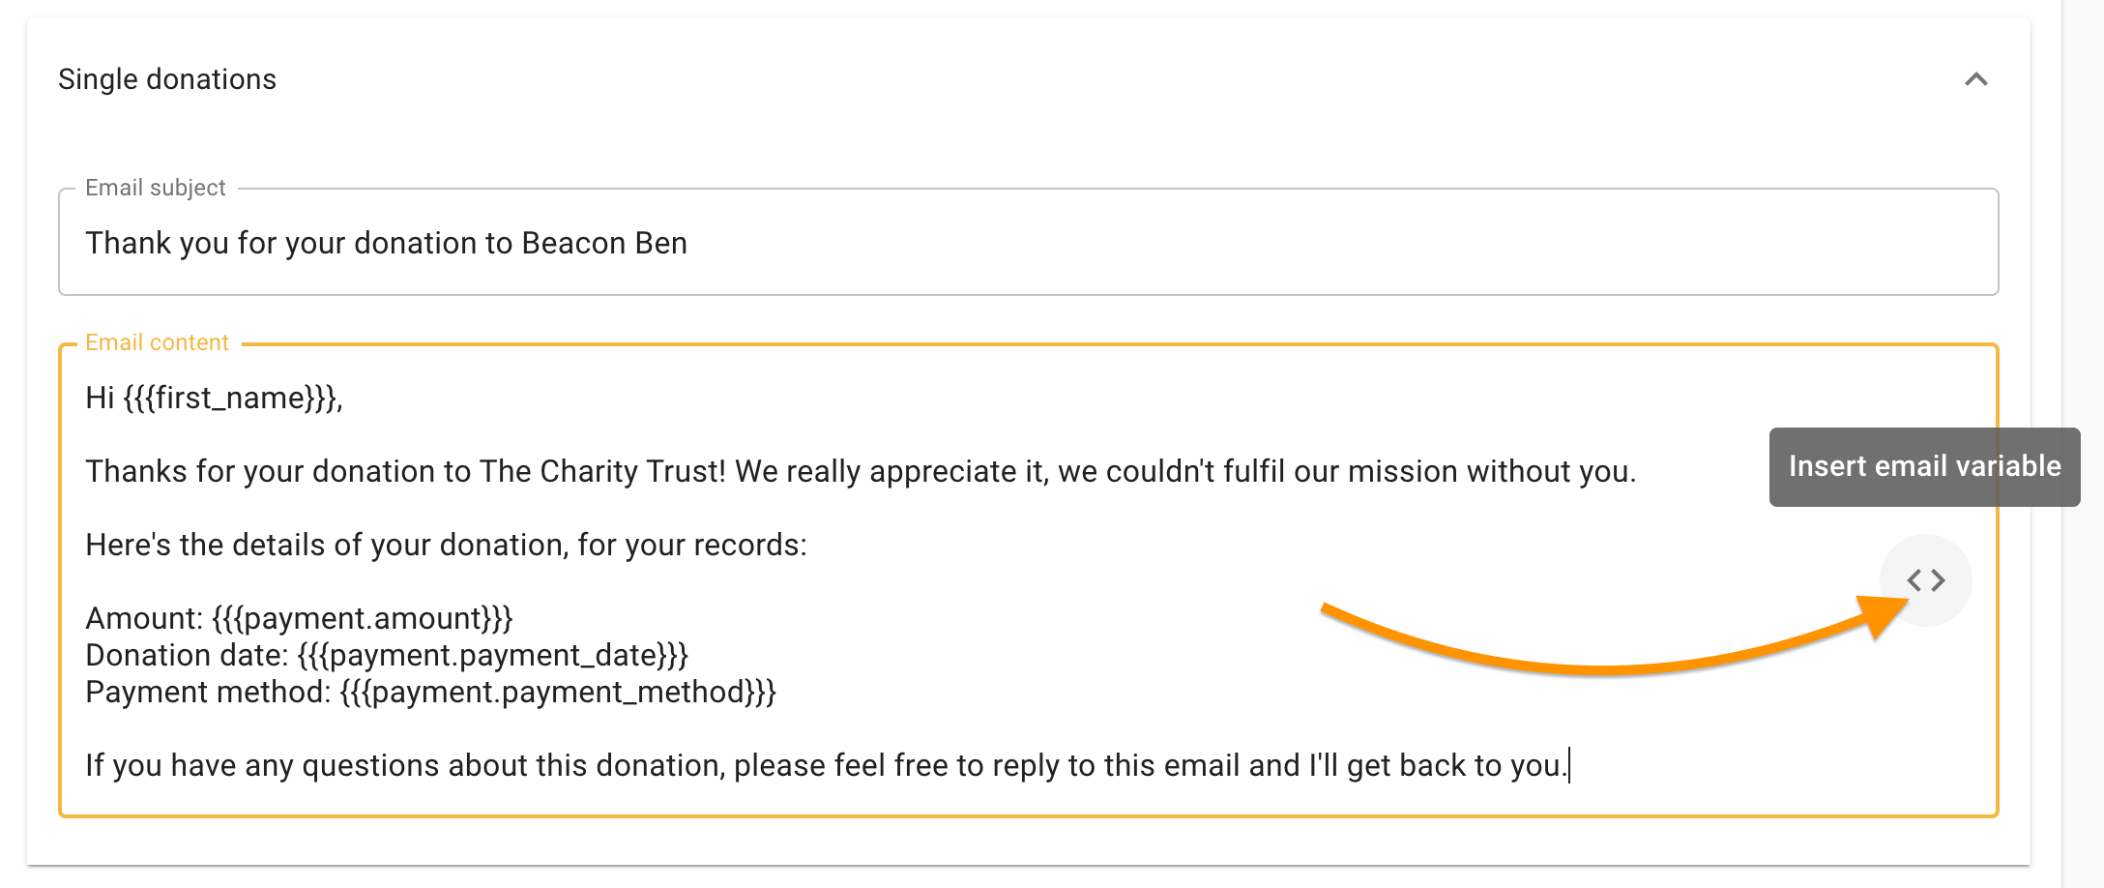Click the Amount: label text
This screenshot has height=888, width=2104.
[x=144, y=618]
